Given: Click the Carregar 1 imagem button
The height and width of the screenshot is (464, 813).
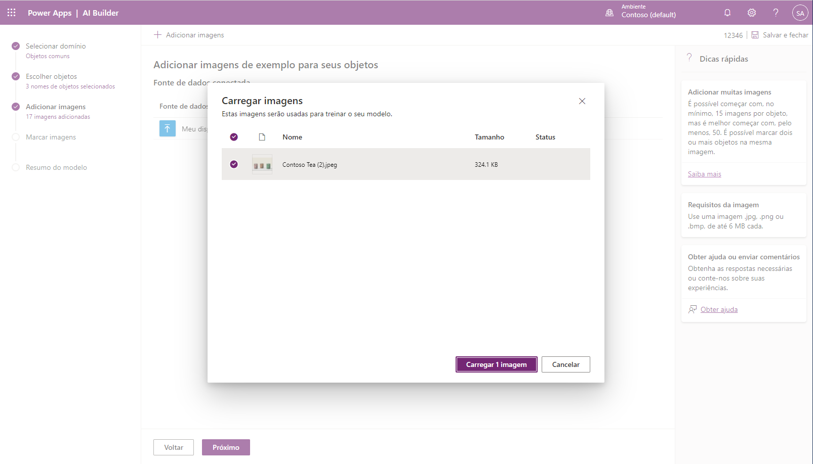Looking at the screenshot, I should [496, 364].
